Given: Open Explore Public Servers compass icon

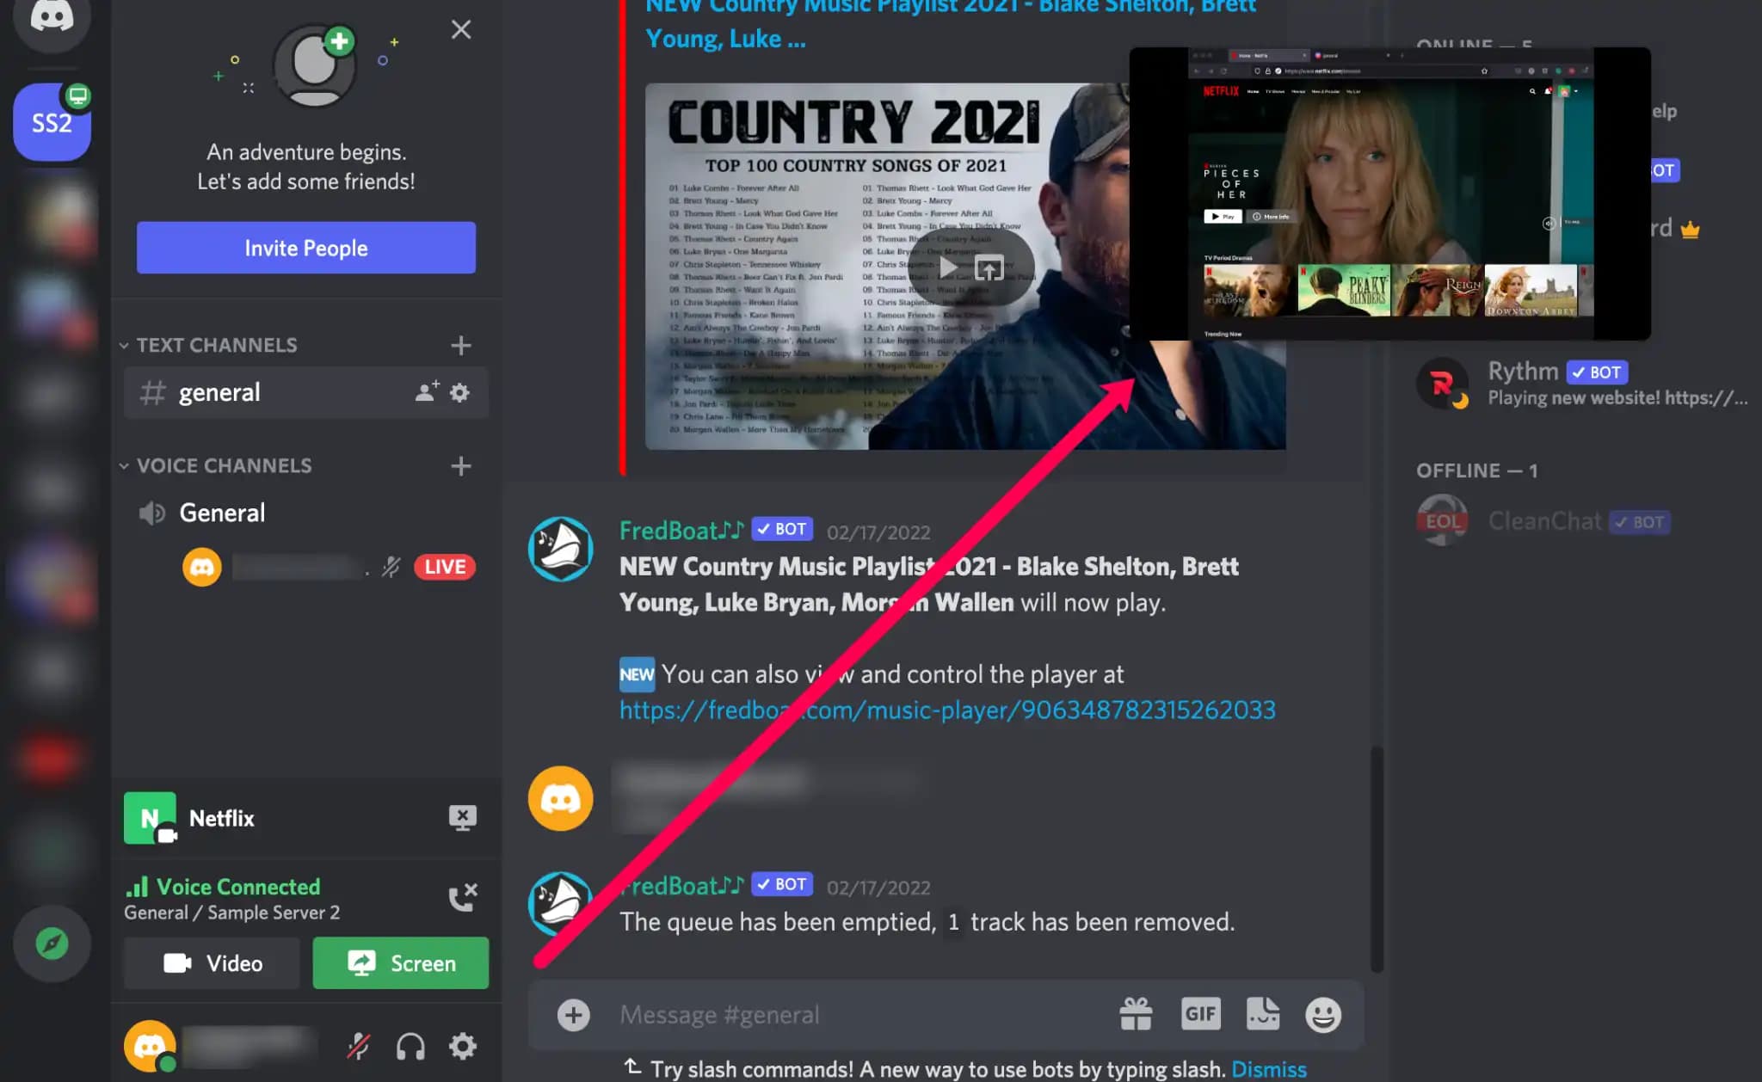Looking at the screenshot, I should click(x=52, y=944).
